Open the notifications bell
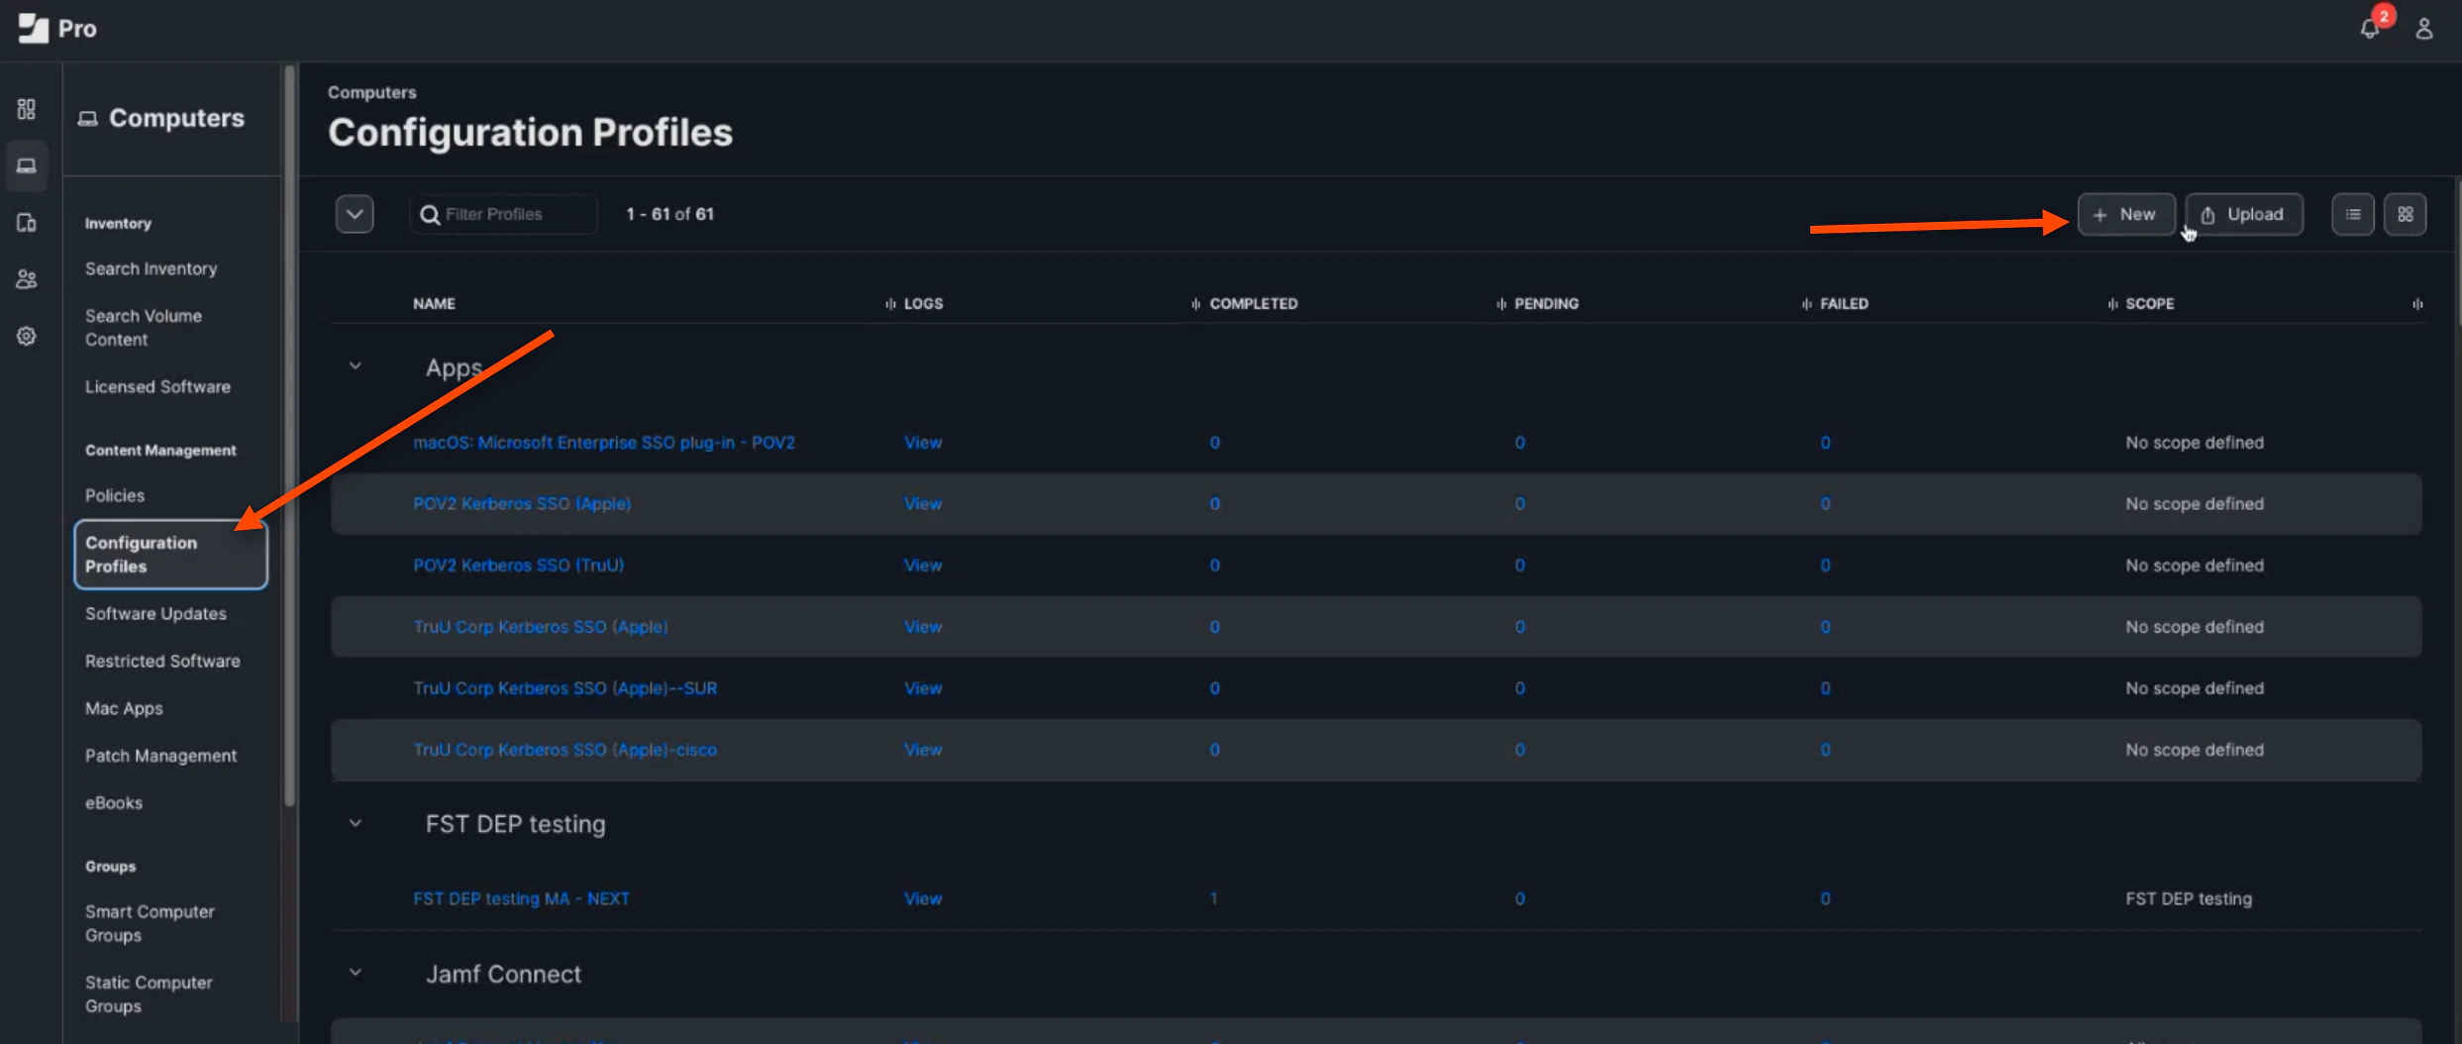Screen dimensions: 2462x1044 pyautogui.click(x=2369, y=29)
